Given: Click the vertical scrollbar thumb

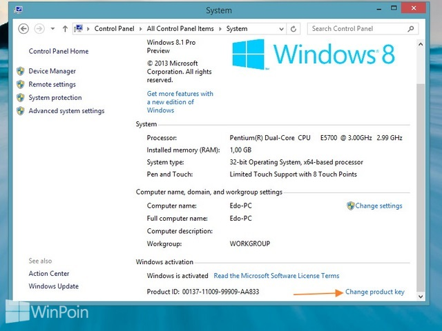Looking at the screenshot, I should tap(421, 188).
